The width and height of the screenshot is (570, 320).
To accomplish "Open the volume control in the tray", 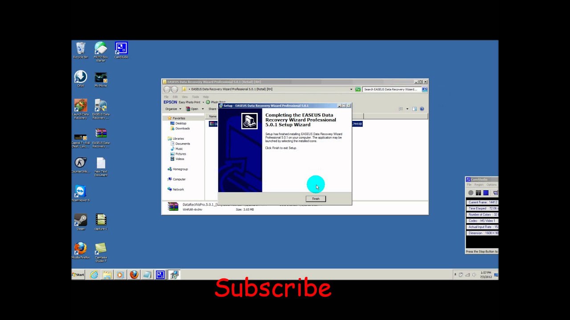I will coord(474,275).
